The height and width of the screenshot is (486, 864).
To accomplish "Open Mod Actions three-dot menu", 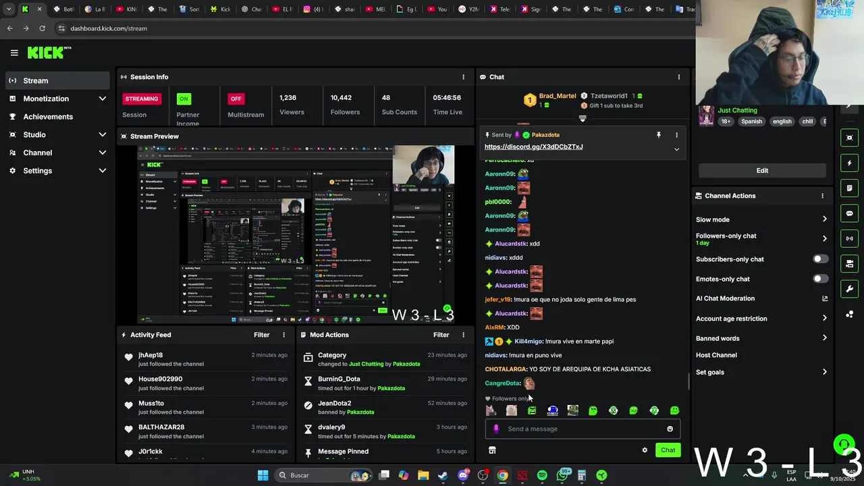I will coord(463,335).
